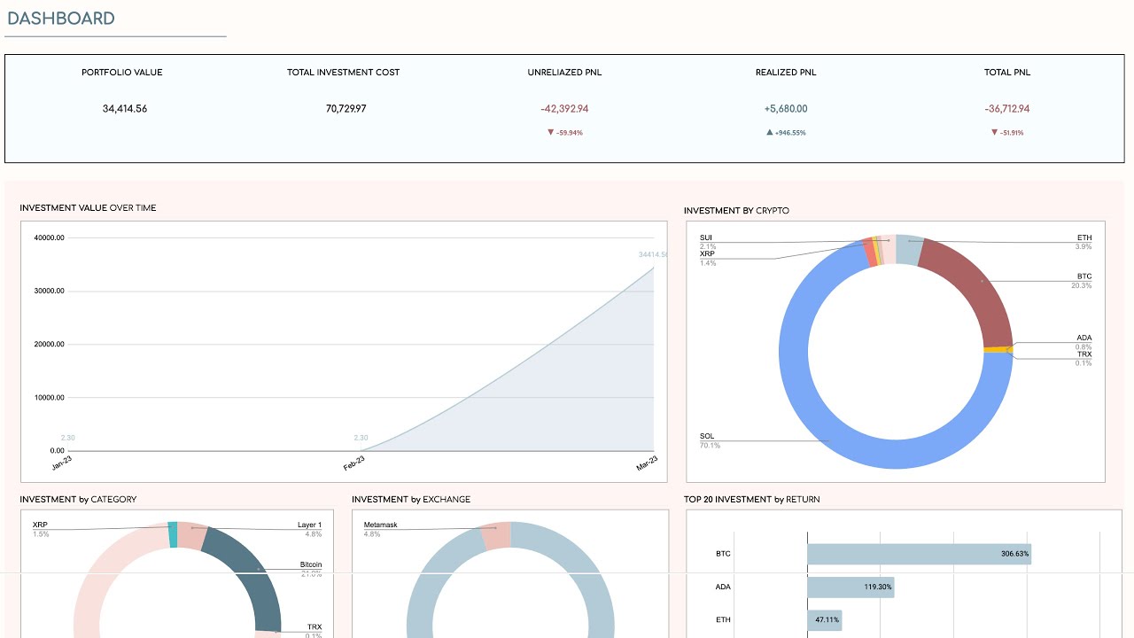Image resolution: width=1134 pixels, height=638 pixels.
Task: Click the INVESTMENT VALUE OVER TIME title
Action: coord(88,208)
